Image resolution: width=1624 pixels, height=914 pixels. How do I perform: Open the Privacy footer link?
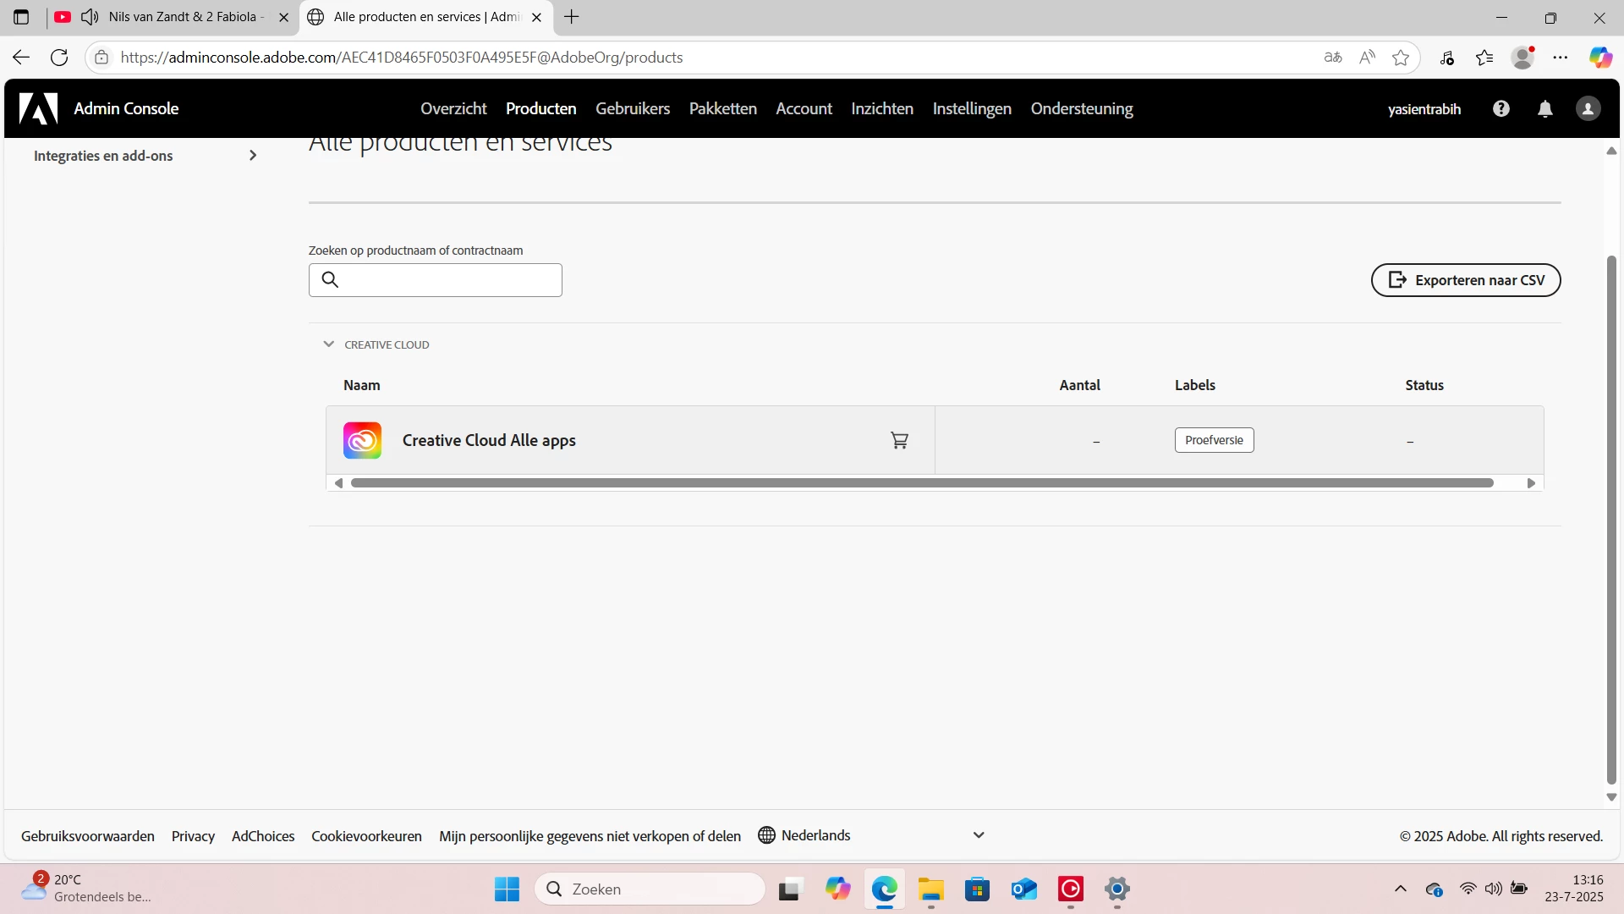pyautogui.click(x=193, y=836)
